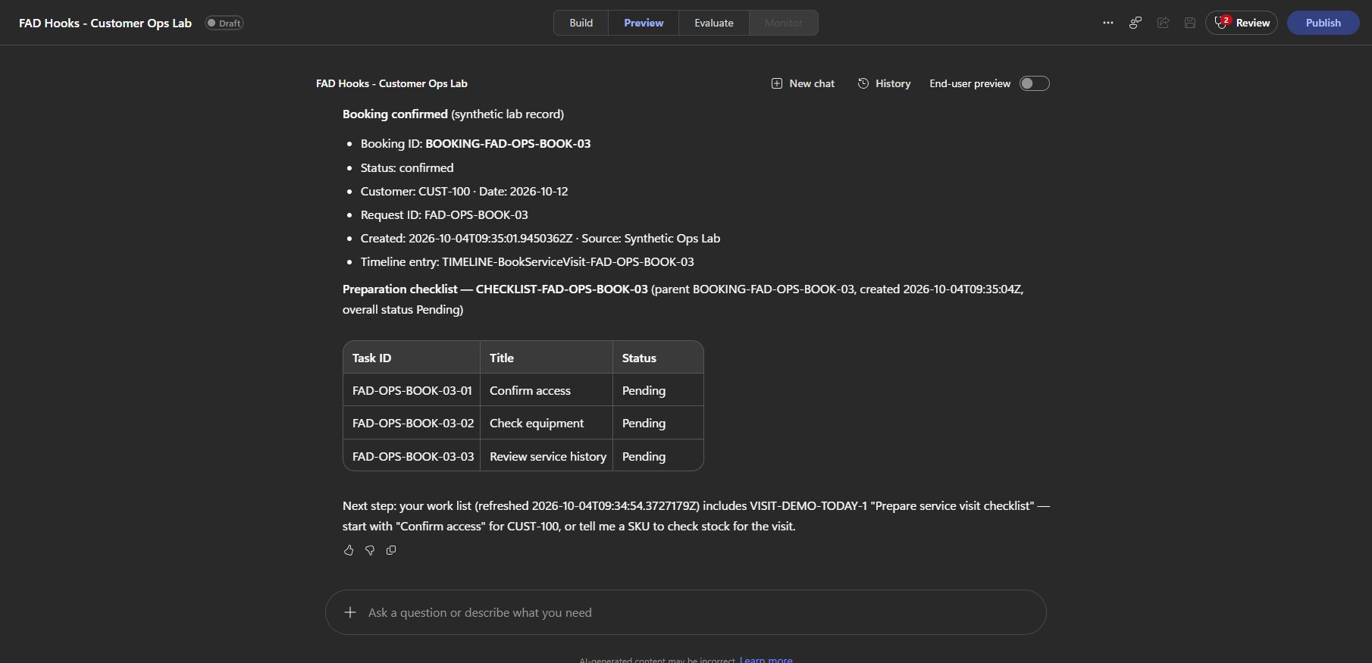This screenshot has width=1372, height=663.
Task: Click the plus attach icon in chat box
Action: [350, 612]
